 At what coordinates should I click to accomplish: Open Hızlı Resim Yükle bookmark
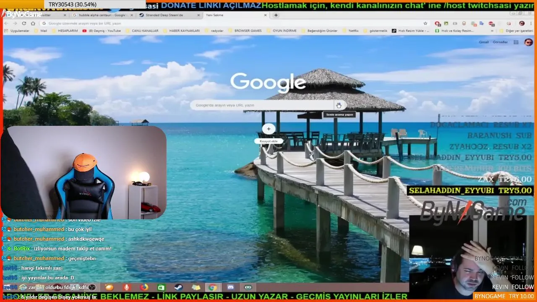410,31
